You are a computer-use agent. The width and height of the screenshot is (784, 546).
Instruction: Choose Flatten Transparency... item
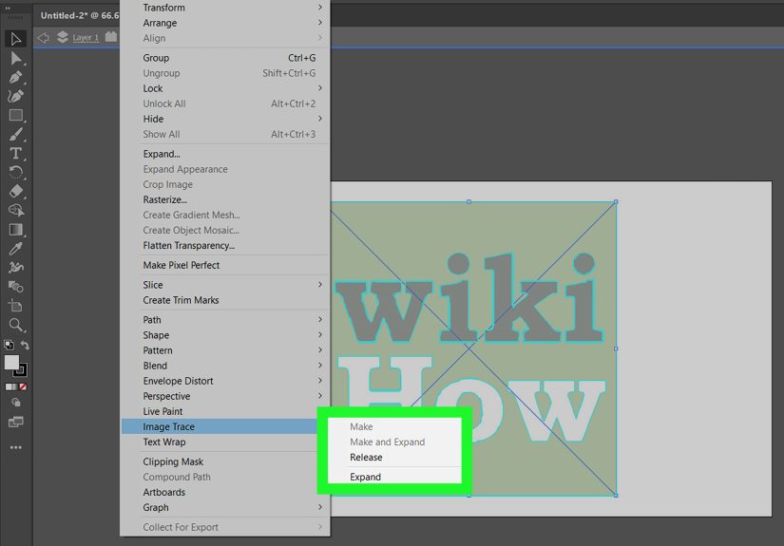tap(225, 245)
